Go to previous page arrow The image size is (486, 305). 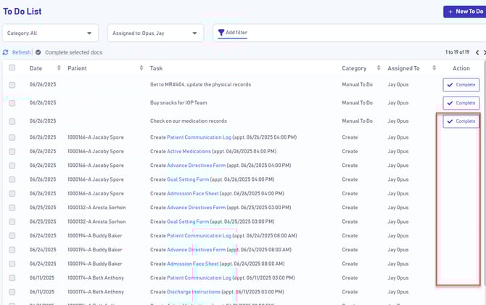(x=477, y=52)
